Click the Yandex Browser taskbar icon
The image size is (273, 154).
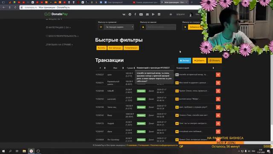[31, 151]
